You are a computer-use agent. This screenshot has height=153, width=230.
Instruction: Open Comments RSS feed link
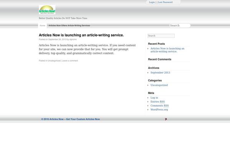coord(159,106)
